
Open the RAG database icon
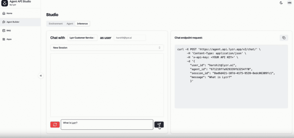4,30
